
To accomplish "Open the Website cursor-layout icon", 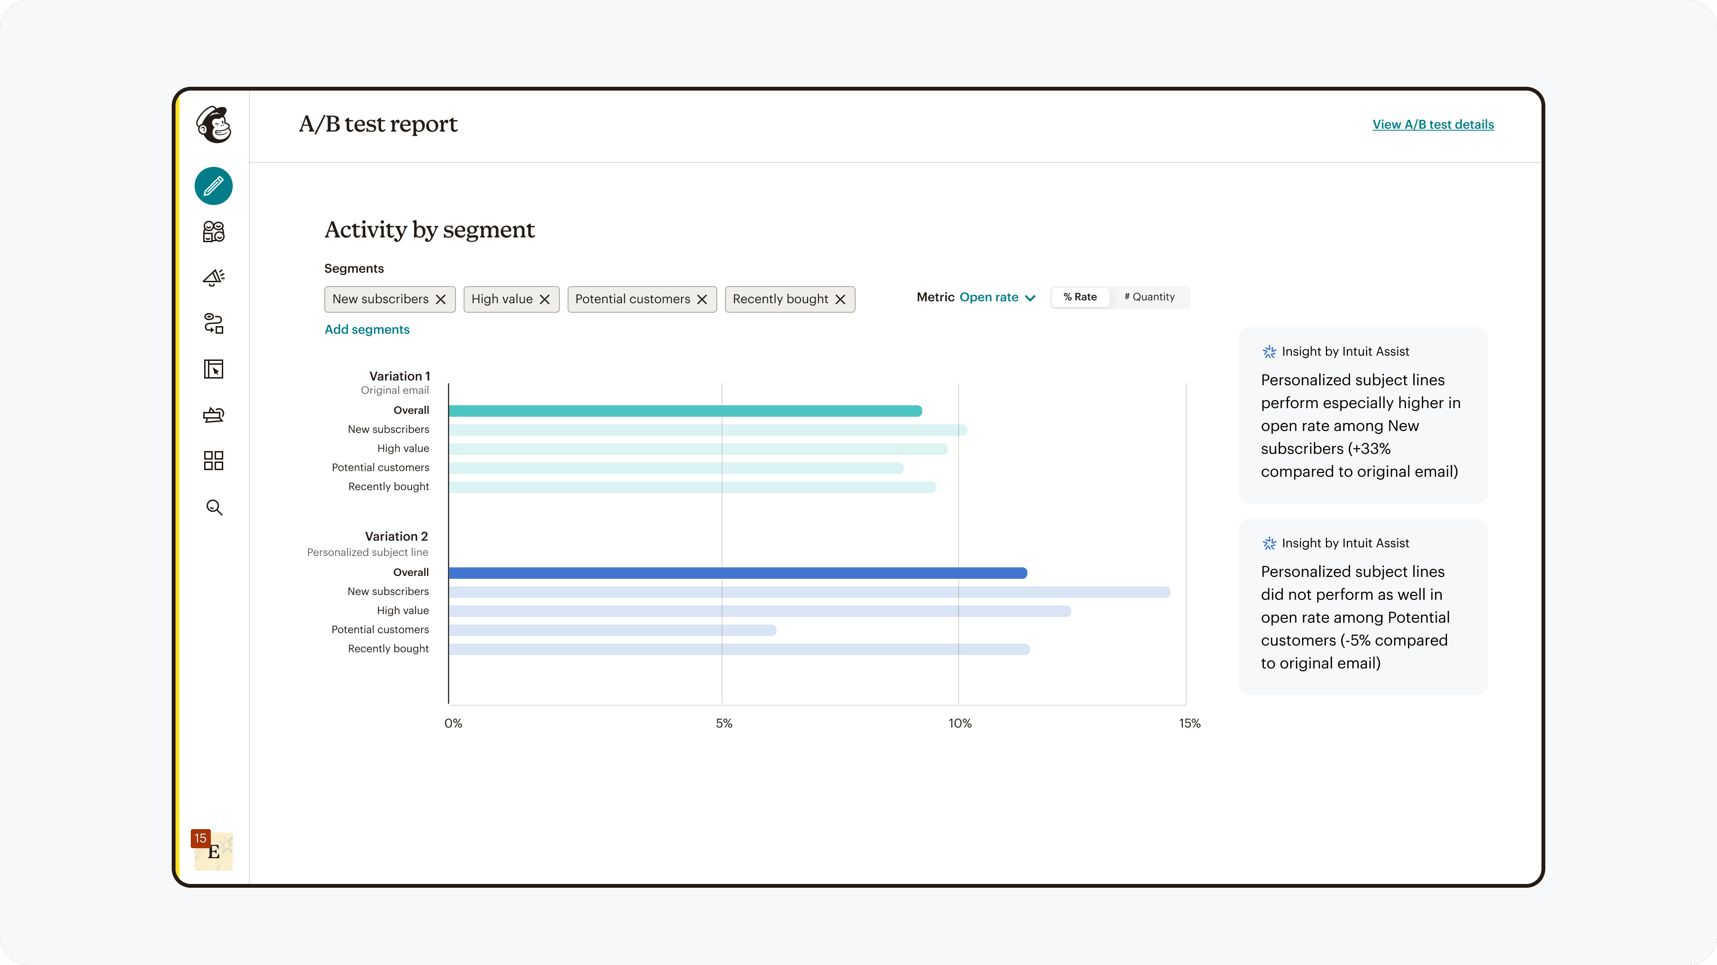I will point(213,369).
